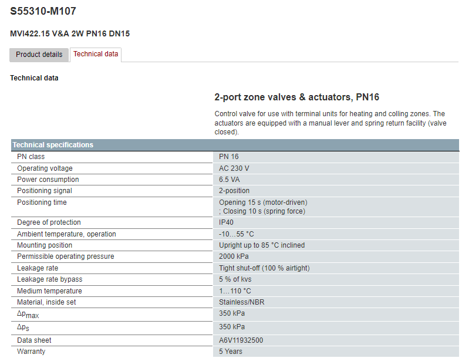The image size is (462, 358).
Task: Select the IP40 value
Action: click(x=226, y=222)
